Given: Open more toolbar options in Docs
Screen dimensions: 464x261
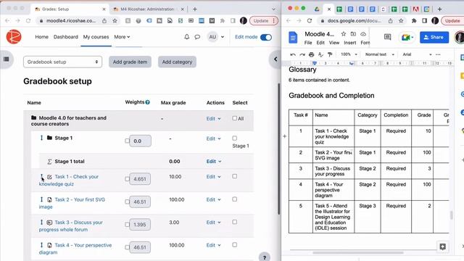Looking at the screenshot, I should point(438,54).
